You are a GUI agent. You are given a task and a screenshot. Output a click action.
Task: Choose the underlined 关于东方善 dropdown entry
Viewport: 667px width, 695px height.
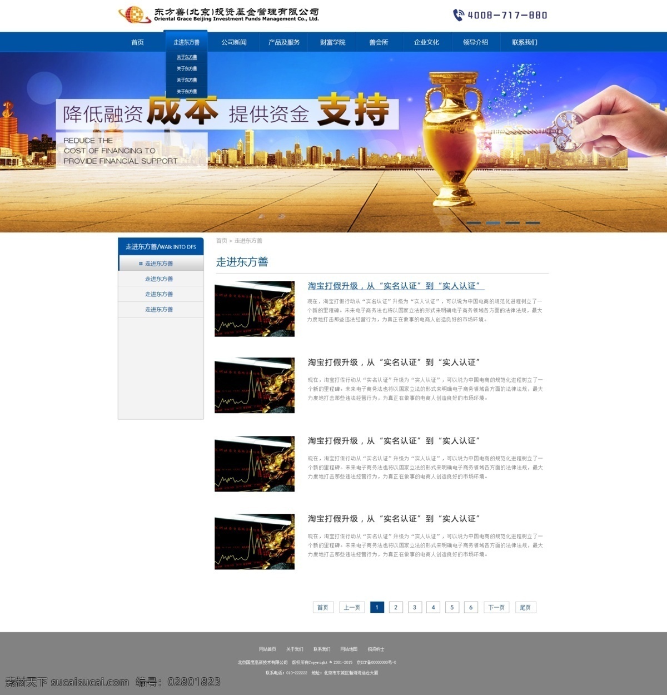[187, 57]
